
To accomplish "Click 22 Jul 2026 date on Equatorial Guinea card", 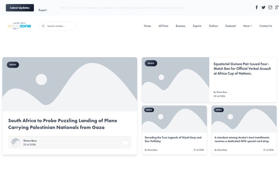I will [219, 96].
